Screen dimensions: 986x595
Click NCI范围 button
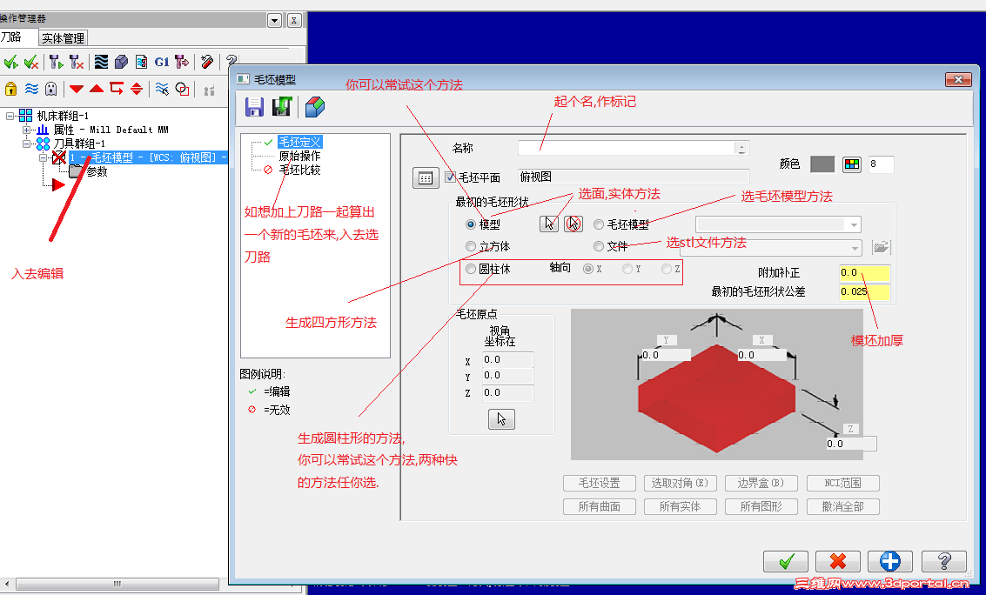(842, 483)
